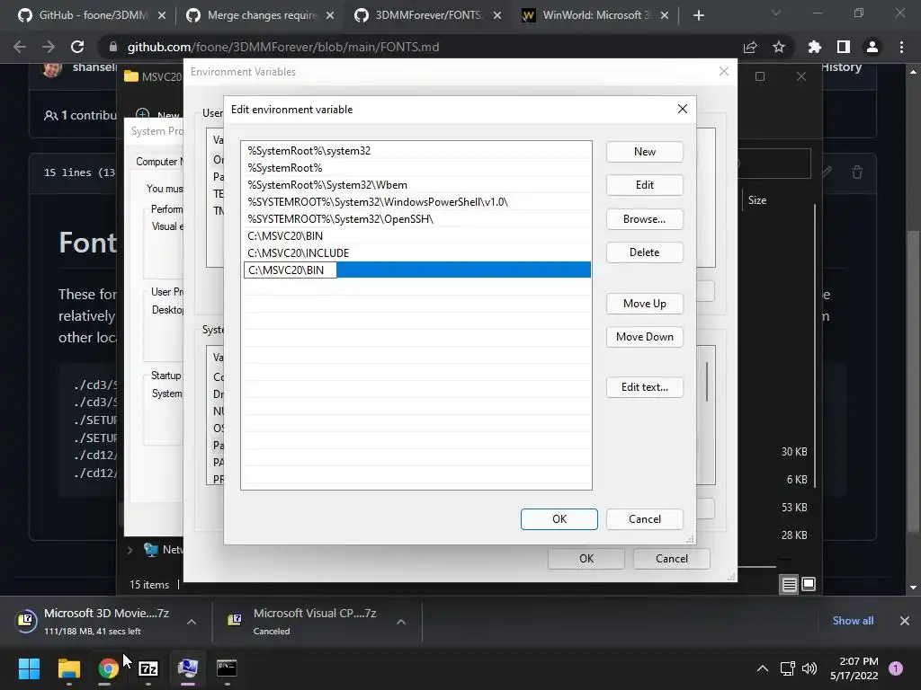
Task: Open File Explorer from taskbar
Action: click(x=68, y=668)
